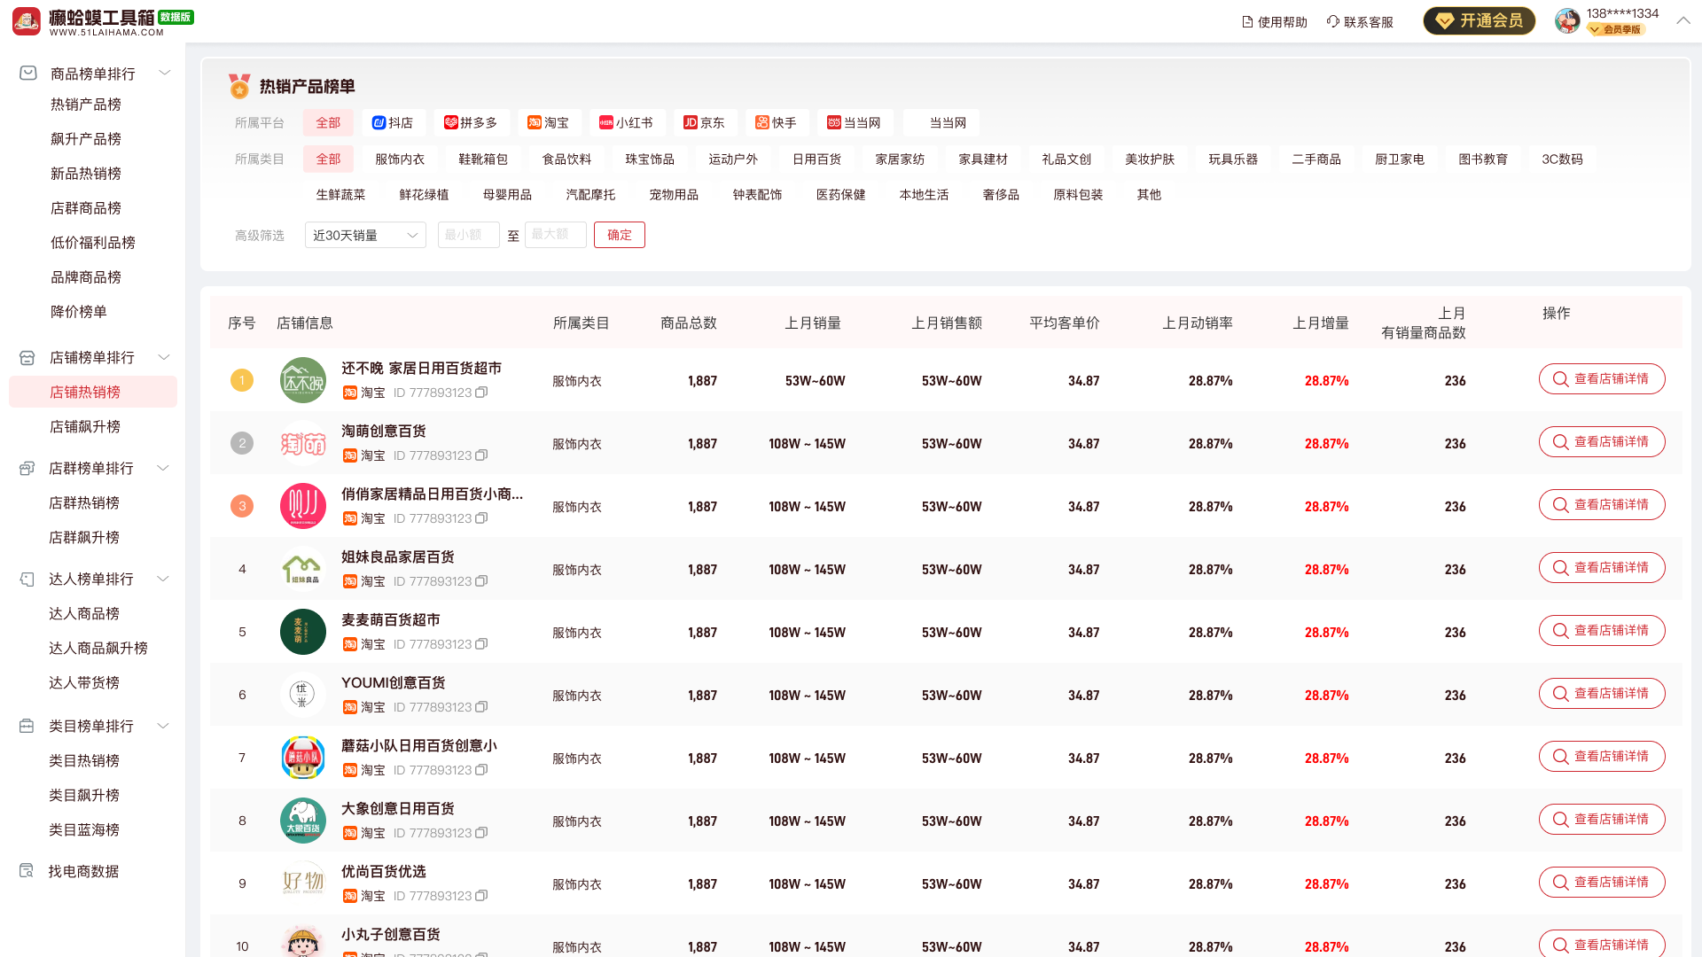Image resolution: width=1702 pixels, height=957 pixels.
Task: Select 拼多多 platform filter
Action: point(470,123)
